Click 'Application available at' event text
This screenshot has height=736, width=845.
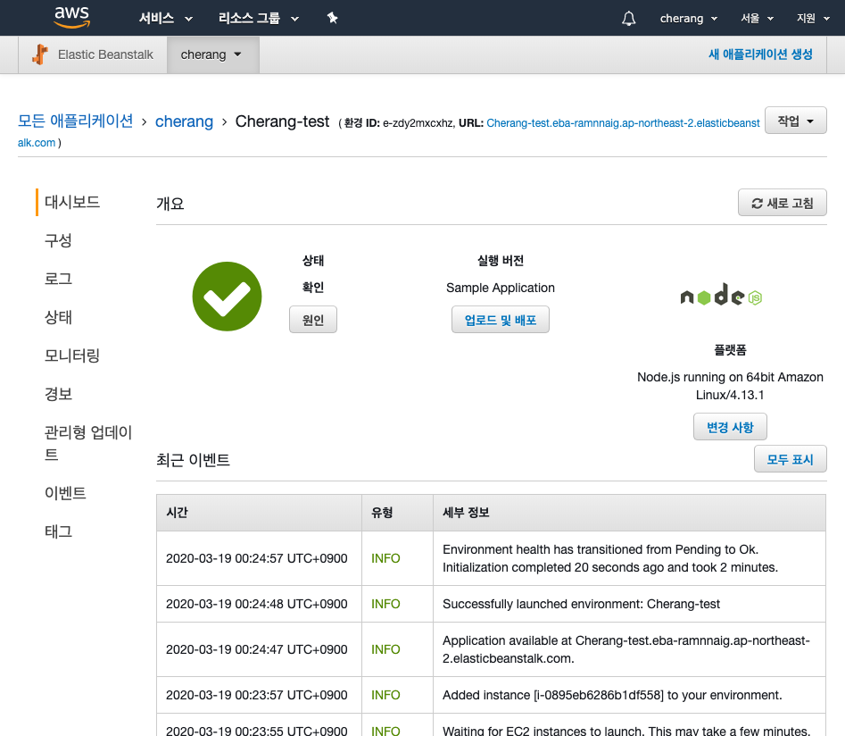[625, 649]
